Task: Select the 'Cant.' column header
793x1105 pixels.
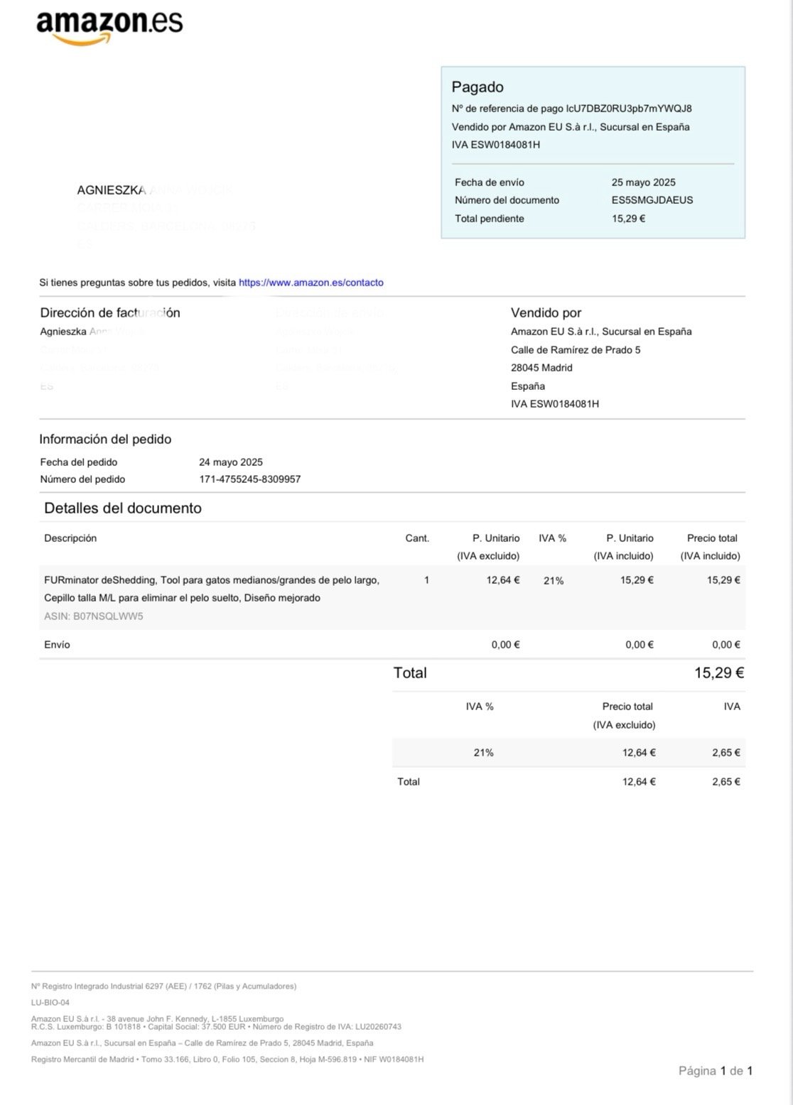Action: click(417, 538)
